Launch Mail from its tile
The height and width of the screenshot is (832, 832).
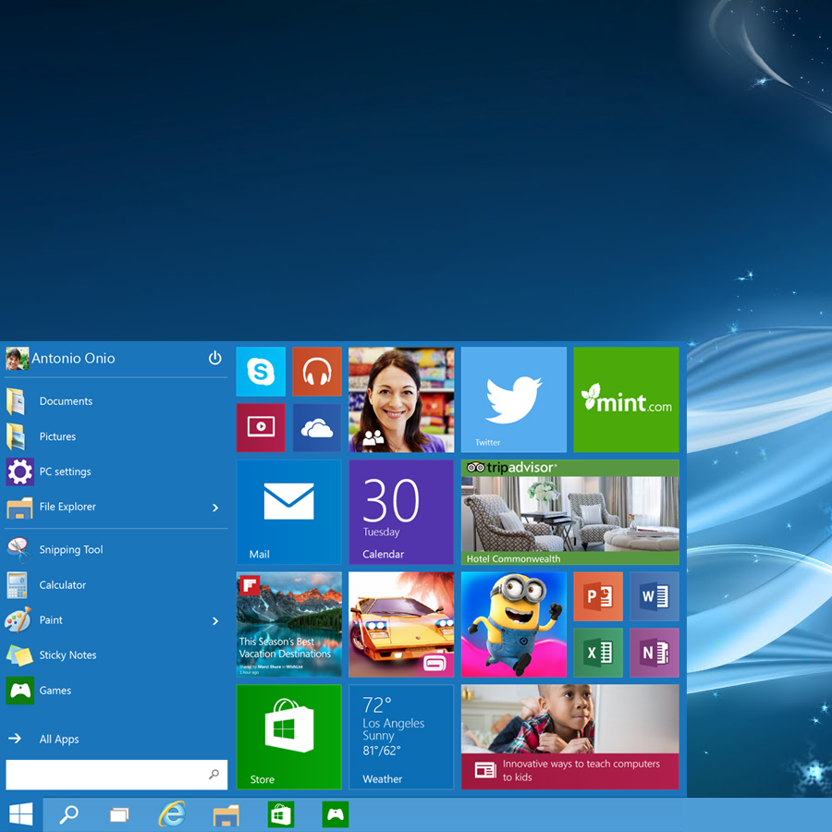(x=288, y=511)
